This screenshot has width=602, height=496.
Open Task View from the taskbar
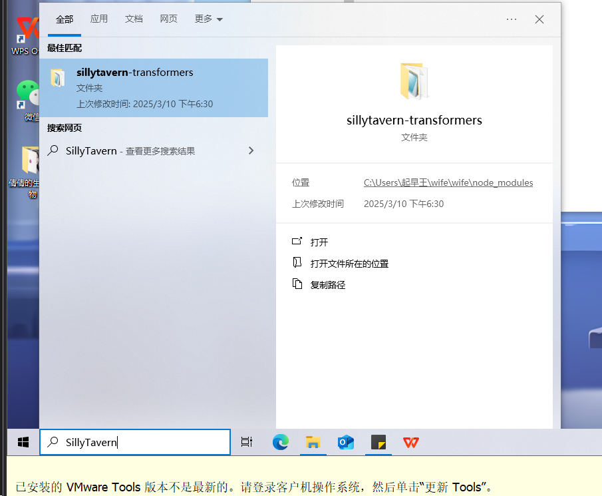[247, 442]
